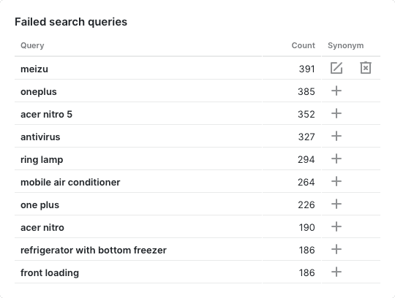Select the mobile air conditioner query text
Image resolution: width=395 pixels, height=298 pixels.
(x=70, y=182)
